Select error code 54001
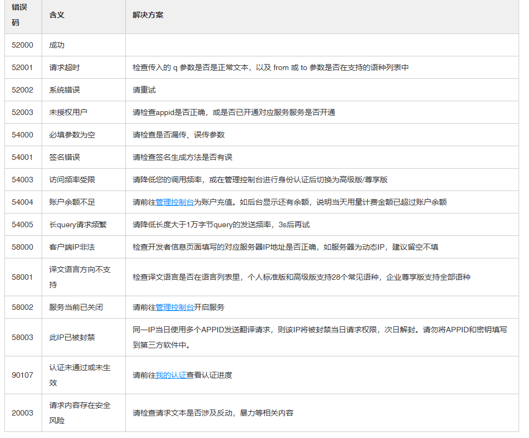Viewport: 529px width, 438px height. pyautogui.click(x=22, y=157)
